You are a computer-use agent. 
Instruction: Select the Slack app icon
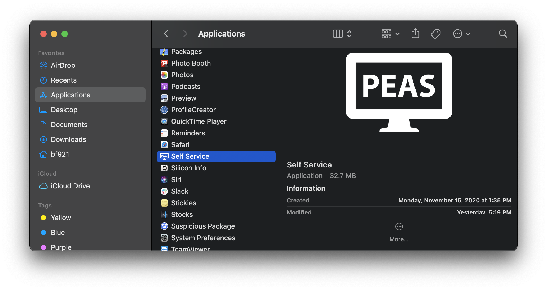tap(164, 191)
